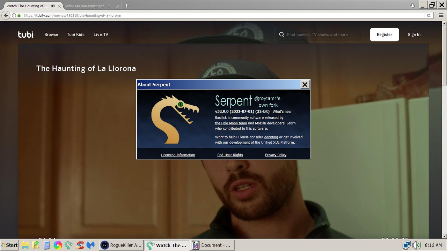
Task: Launch the colorful swirl quick launch icon
Action: pyautogui.click(x=58, y=245)
